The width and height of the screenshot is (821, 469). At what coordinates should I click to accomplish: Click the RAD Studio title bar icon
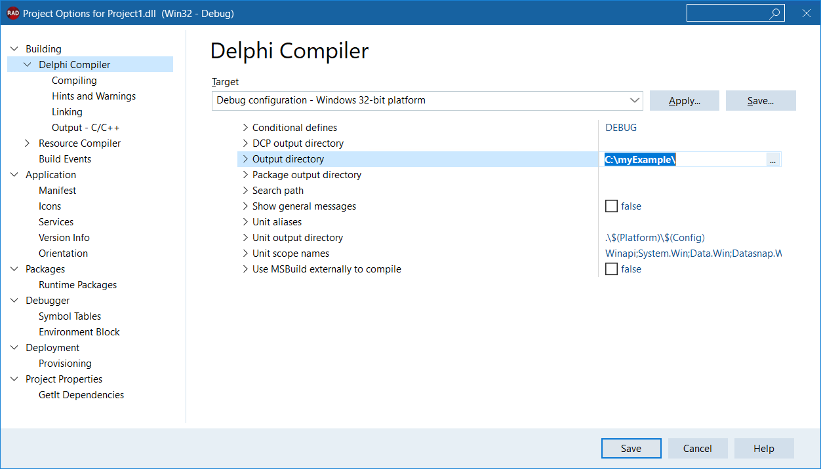click(13, 13)
